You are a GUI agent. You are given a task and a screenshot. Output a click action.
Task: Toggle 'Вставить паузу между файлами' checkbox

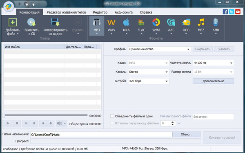point(112,123)
